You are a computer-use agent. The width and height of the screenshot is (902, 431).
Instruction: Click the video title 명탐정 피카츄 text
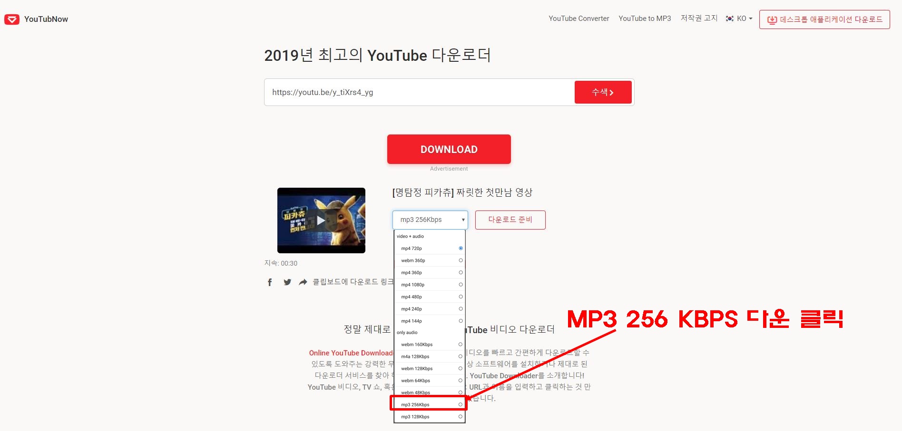(x=462, y=192)
